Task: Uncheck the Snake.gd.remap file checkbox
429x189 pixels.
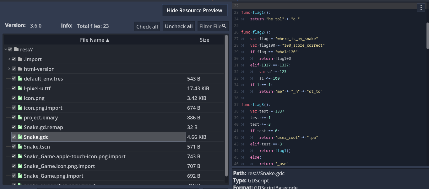Action: 14,127
